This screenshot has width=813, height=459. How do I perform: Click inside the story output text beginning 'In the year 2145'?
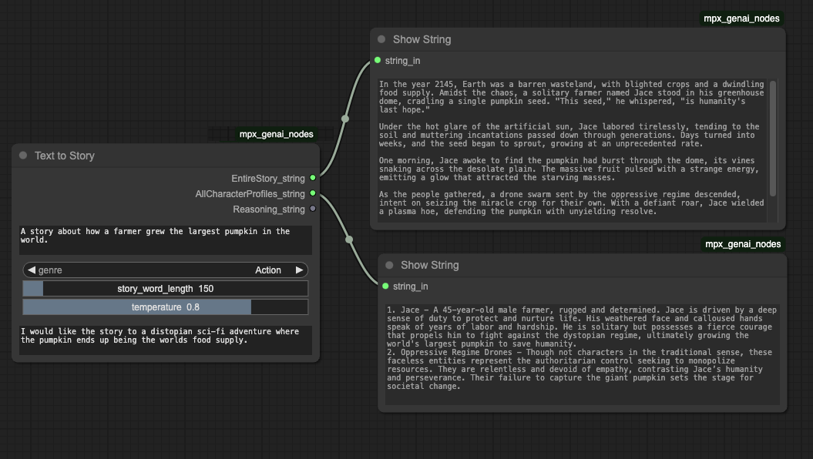point(572,150)
